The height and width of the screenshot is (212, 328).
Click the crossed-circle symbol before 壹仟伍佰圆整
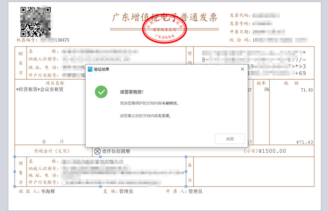click(x=97, y=151)
